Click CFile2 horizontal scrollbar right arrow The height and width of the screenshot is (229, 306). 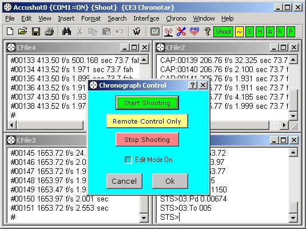(x=284, y=125)
